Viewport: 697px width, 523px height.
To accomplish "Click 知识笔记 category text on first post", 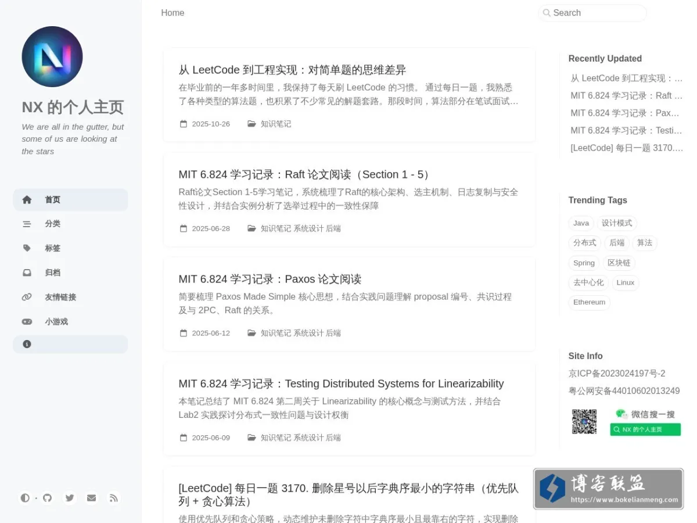I will coord(276,124).
